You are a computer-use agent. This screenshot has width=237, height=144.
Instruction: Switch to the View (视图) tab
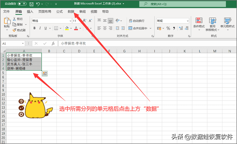click(x=94, y=12)
